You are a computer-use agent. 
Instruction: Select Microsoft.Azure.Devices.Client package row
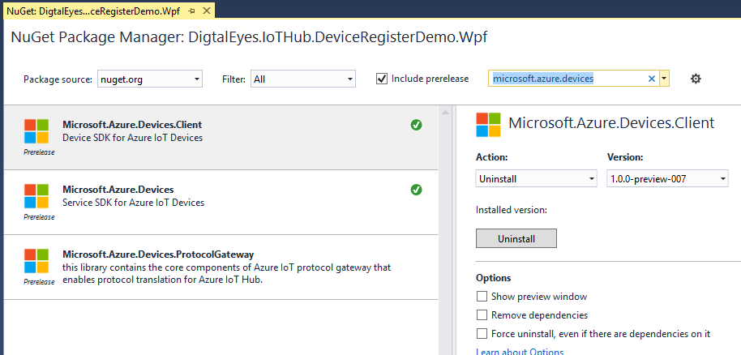221,137
